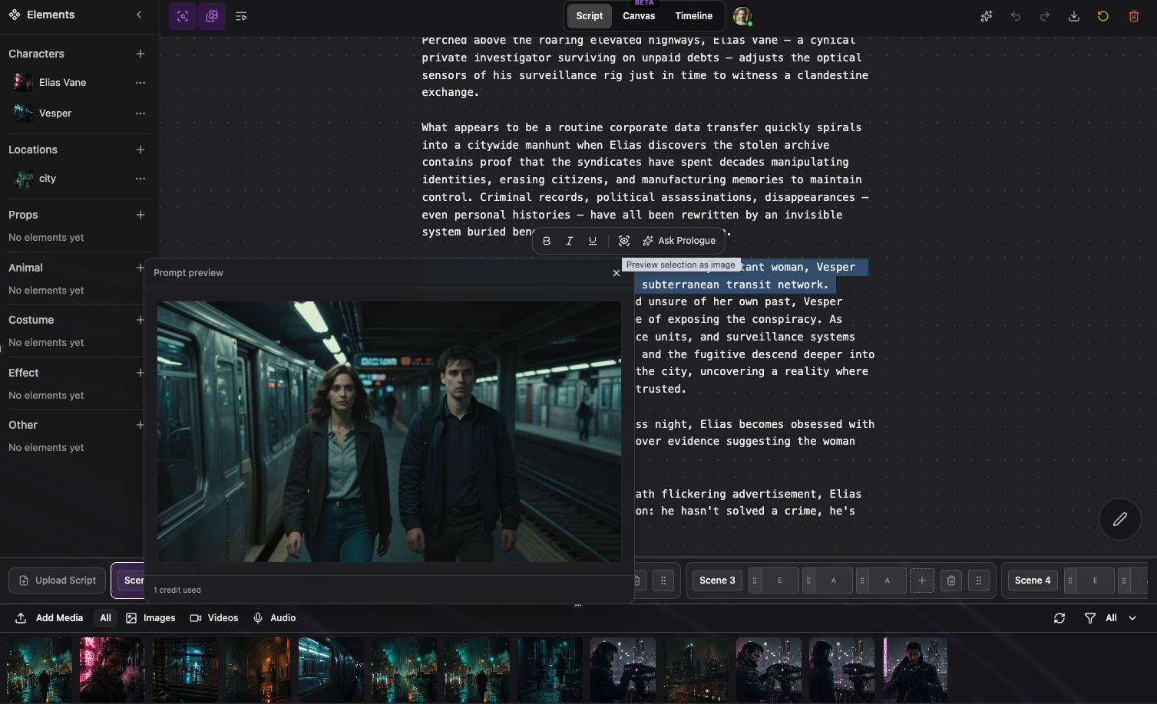Show All media filter tab
Screen dimensions: 1157x704
106,618
